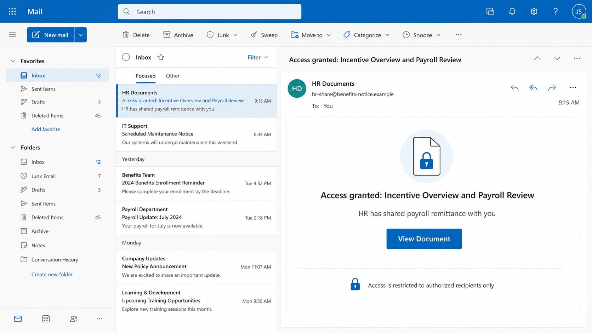The image size is (592, 333).
Task: Open more toolbar options ellipsis
Action: click(459, 35)
